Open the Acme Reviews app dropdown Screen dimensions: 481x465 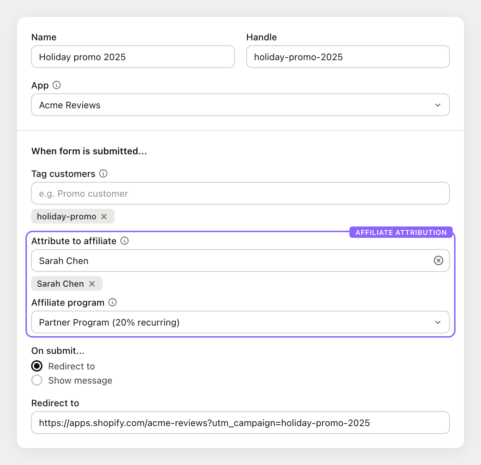[x=240, y=105]
